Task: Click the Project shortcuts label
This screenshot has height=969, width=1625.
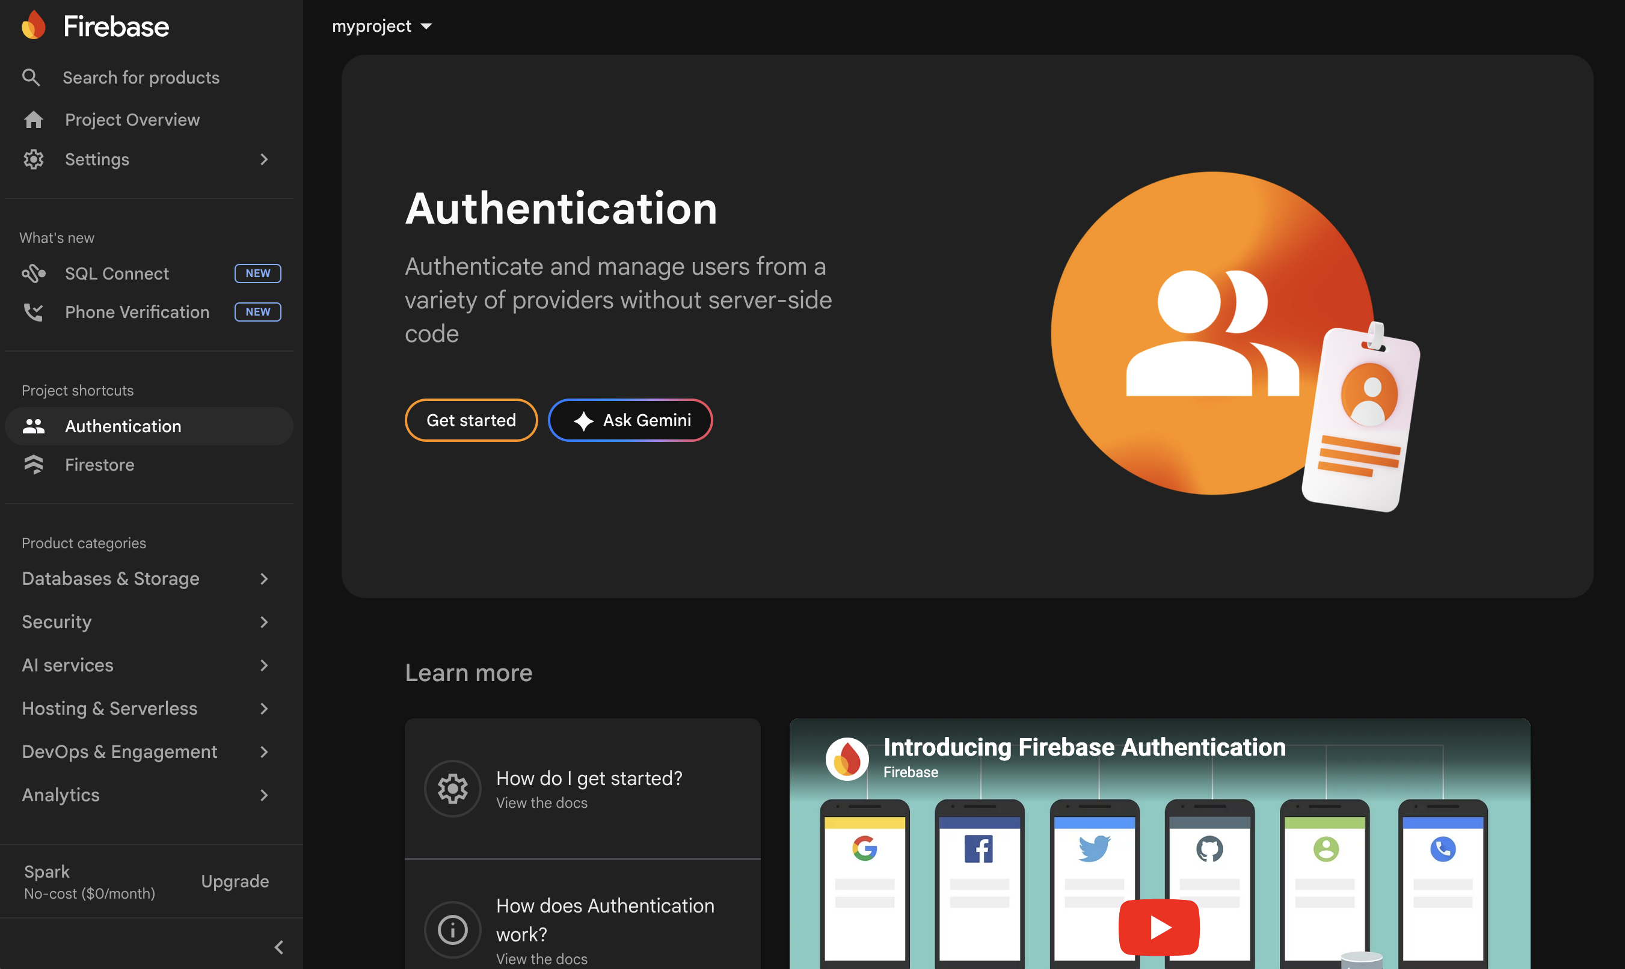Action: click(x=78, y=390)
